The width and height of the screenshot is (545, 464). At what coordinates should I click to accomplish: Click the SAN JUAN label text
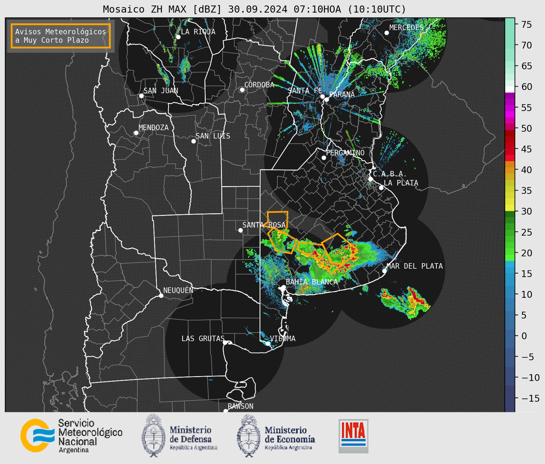pos(161,91)
